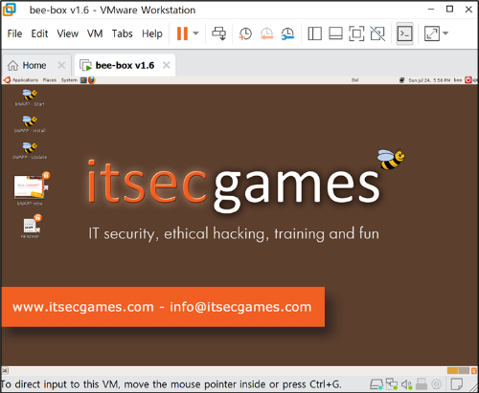Open the message log note icon
479x393 pixels.
tap(457, 384)
